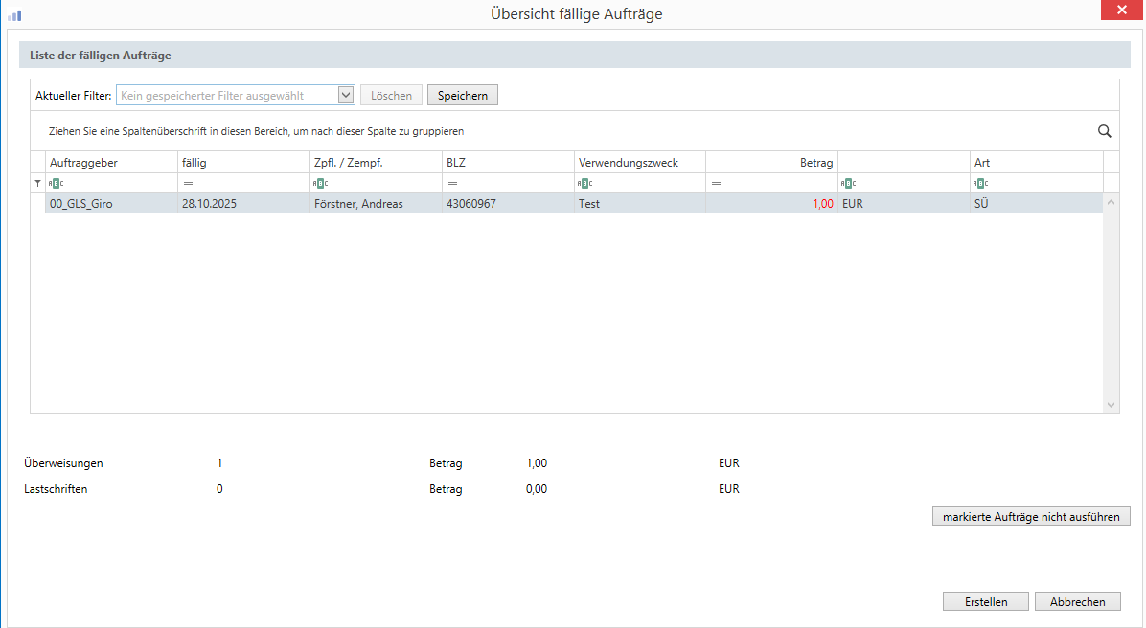Click the equals filter icon under Betrag
Viewport: 1146px width, 628px height.
click(x=716, y=183)
